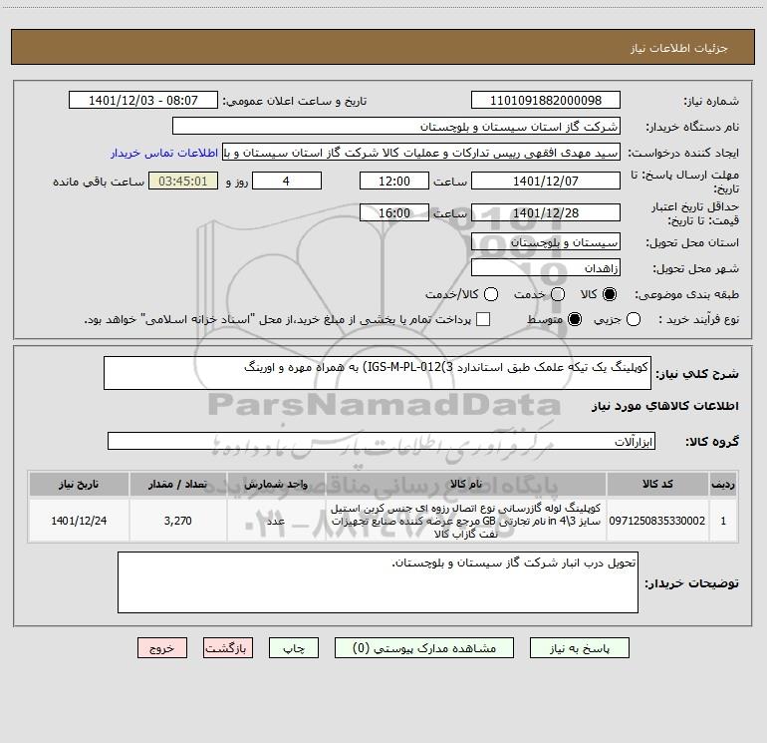The height and width of the screenshot is (743, 767).
Task: Toggle اسناد خزانه اسلامی payment checkbox
Action: 483,319
